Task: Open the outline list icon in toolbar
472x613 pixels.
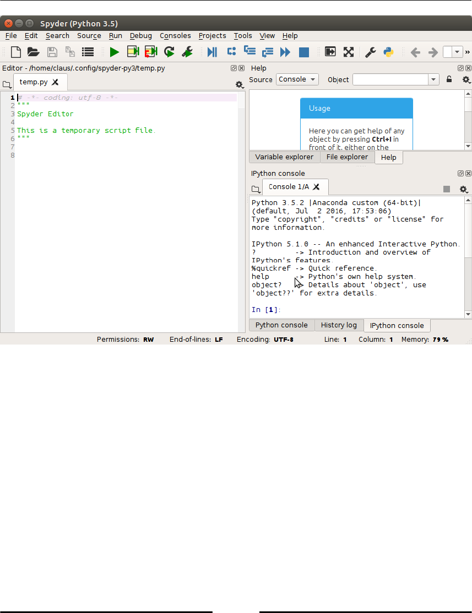Action: [x=88, y=52]
